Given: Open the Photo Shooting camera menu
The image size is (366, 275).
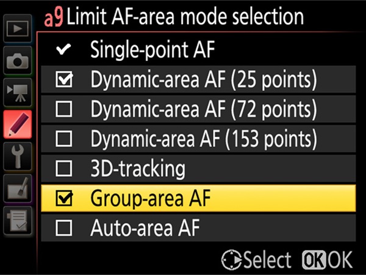Looking at the screenshot, I should coord(18,62).
